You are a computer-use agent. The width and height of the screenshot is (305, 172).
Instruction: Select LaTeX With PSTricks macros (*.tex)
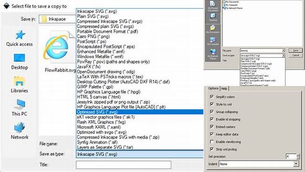[139, 77]
